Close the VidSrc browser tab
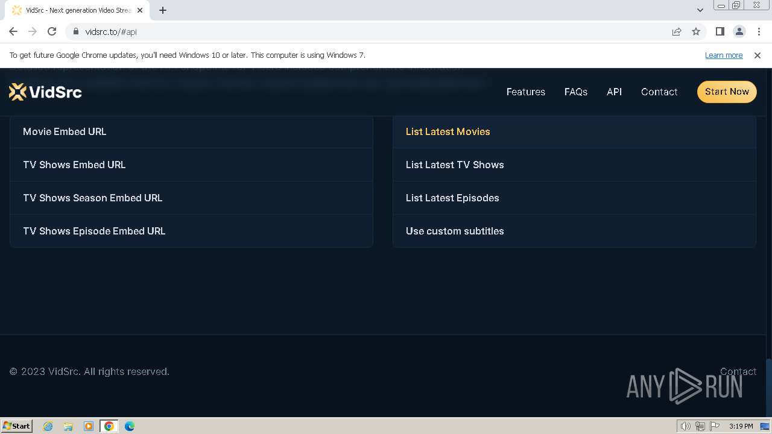Viewport: 772px width, 434px height. click(x=140, y=10)
